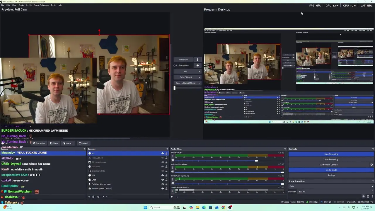
Task: Click the Start Recording button
Action: pos(331,159)
